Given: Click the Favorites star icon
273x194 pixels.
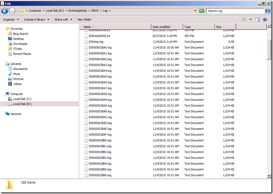Looking at the screenshot, I should click(7, 28).
